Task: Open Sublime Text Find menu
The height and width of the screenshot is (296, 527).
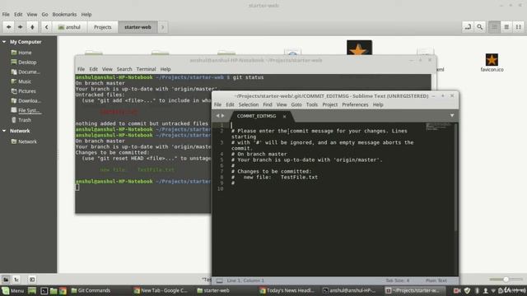Action: point(268,104)
